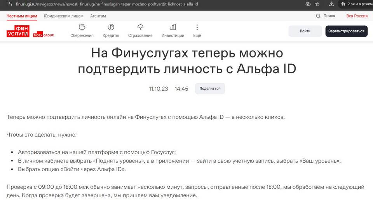
Task: Expand the Ещё three-dots menu
Action: (x=197, y=27)
